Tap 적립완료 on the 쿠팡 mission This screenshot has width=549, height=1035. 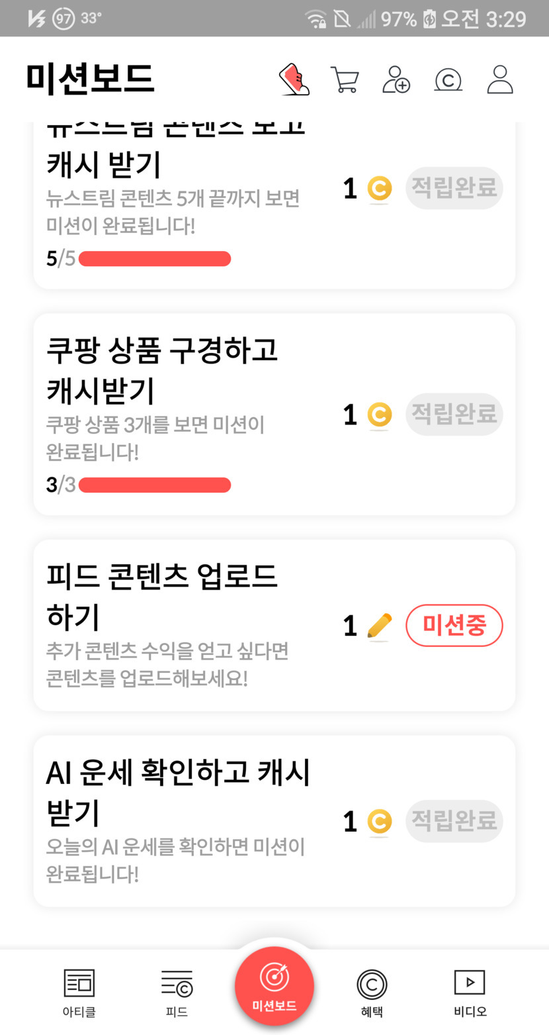pyautogui.click(x=454, y=415)
